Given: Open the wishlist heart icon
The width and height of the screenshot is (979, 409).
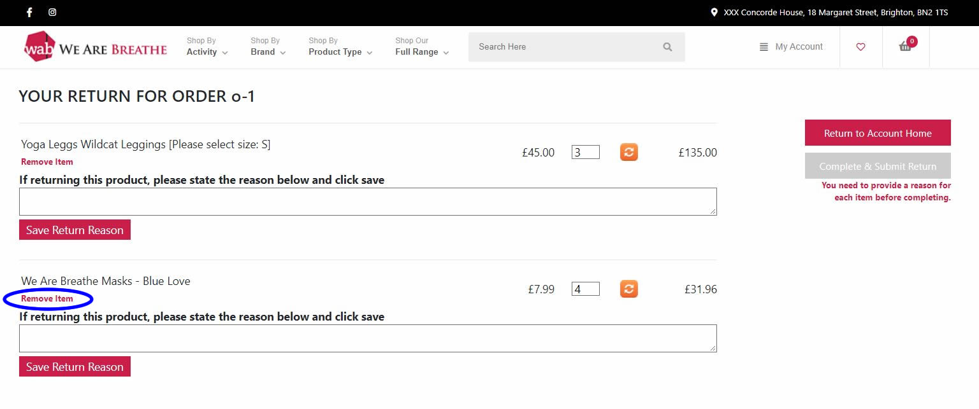Looking at the screenshot, I should point(860,47).
